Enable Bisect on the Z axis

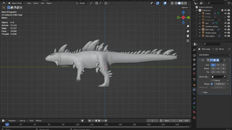point(223,69)
